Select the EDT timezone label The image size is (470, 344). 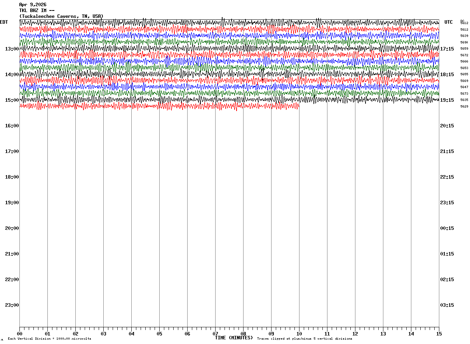4,22
